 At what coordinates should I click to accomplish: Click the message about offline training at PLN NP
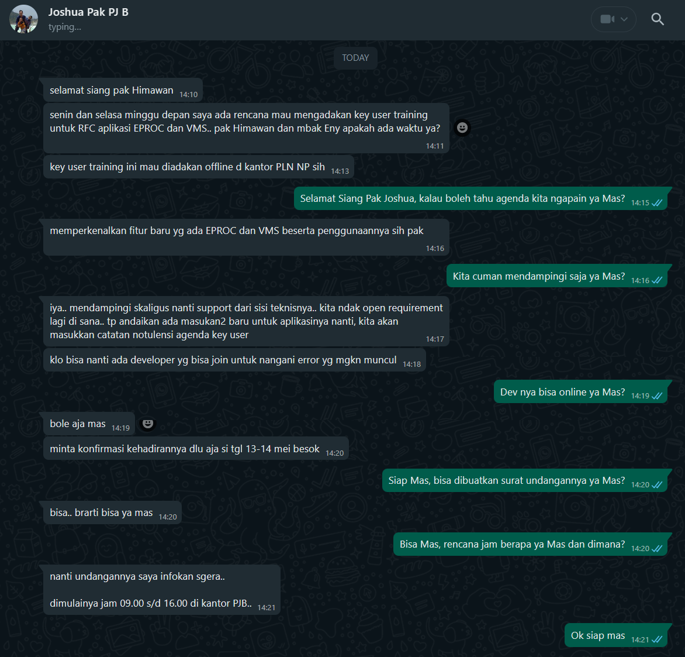pos(187,167)
